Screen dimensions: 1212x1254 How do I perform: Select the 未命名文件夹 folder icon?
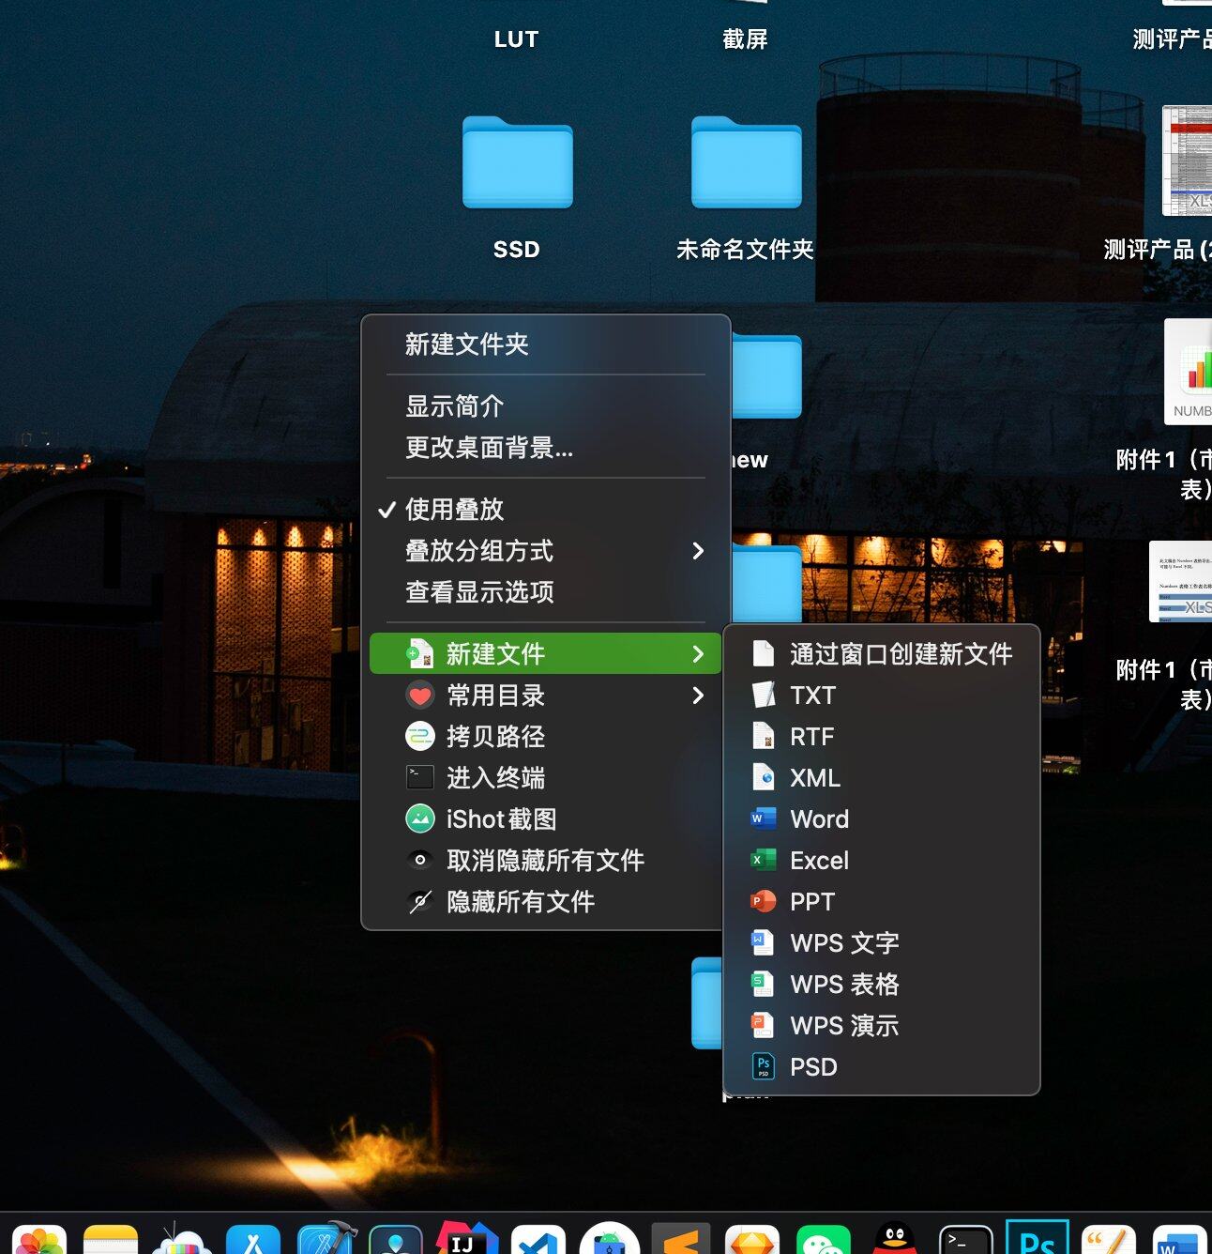746,162
